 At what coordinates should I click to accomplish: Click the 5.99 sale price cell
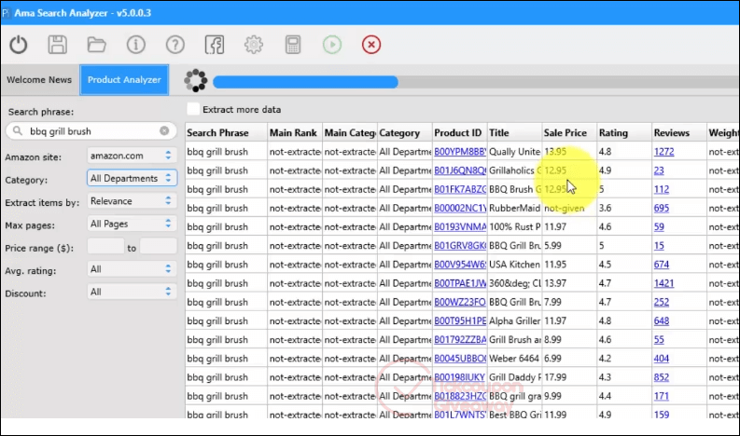[569, 246]
